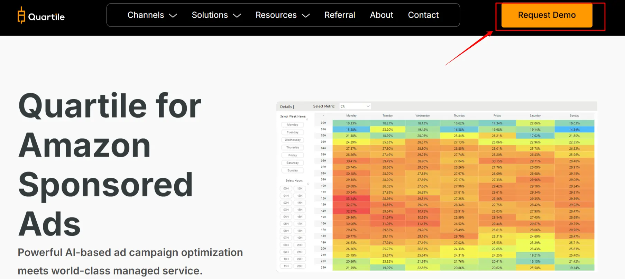Click the Quartile logo icon

[x=21, y=15]
